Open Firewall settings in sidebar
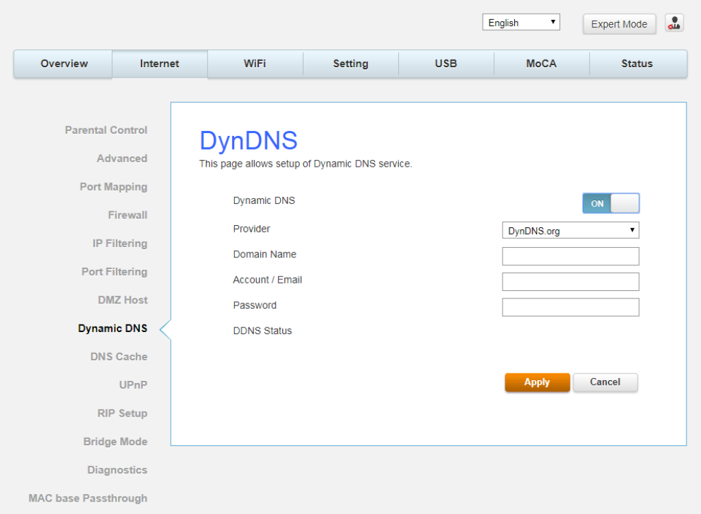This screenshot has width=701, height=514. (x=128, y=215)
